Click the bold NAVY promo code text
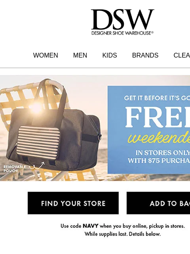The height and width of the screenshot is (254, 190). click(x=91, y=226)
